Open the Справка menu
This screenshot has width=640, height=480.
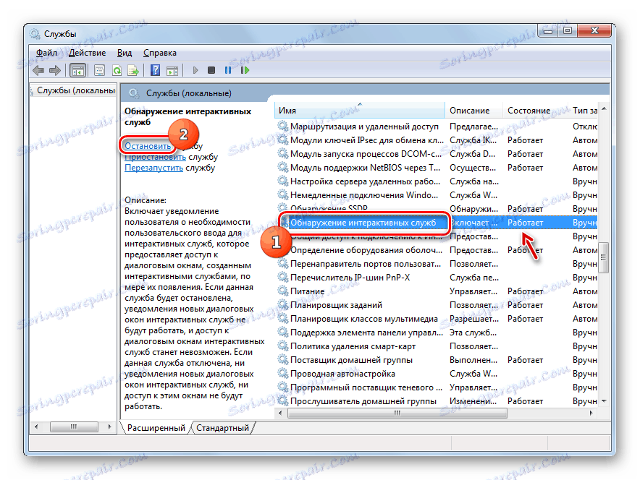click(160, 53)
